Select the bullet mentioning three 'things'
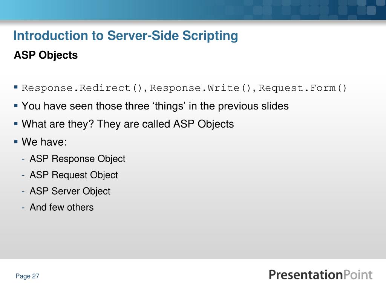This screenshot has width=386, height=289. (x=155, y=106)
